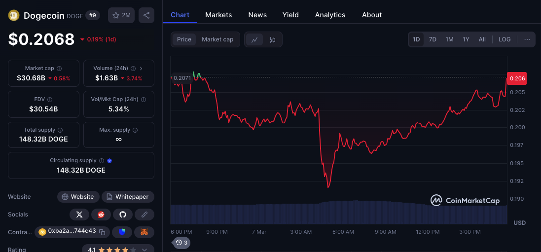This screenshot has width=541, height=252.
Task: Switch to the Analytics tab
Action: tap(330, 15)
